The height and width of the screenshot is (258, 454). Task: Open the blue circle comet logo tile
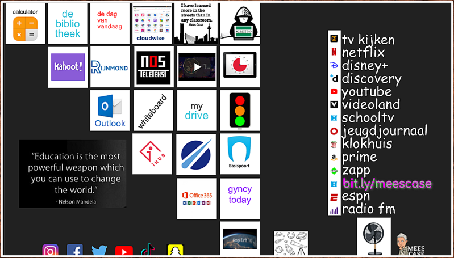[196, 154]
